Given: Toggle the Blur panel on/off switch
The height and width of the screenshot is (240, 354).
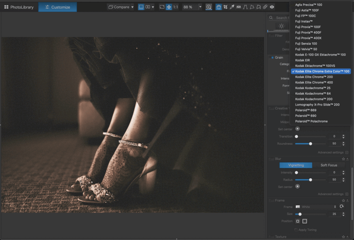Looking at the screenshot, I should pos(272,159).
